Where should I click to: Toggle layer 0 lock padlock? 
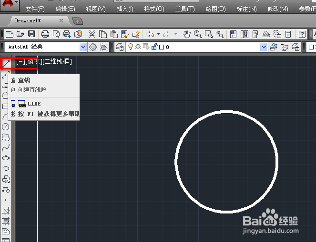[154, 47]
